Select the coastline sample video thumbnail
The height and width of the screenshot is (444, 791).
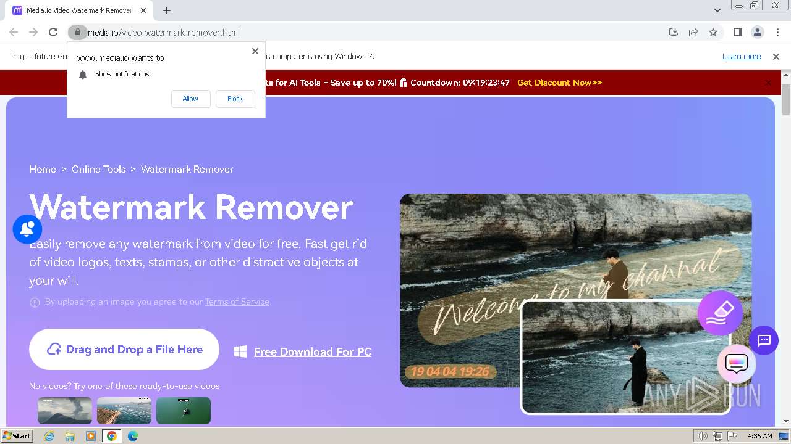click(x=124, y=411)
